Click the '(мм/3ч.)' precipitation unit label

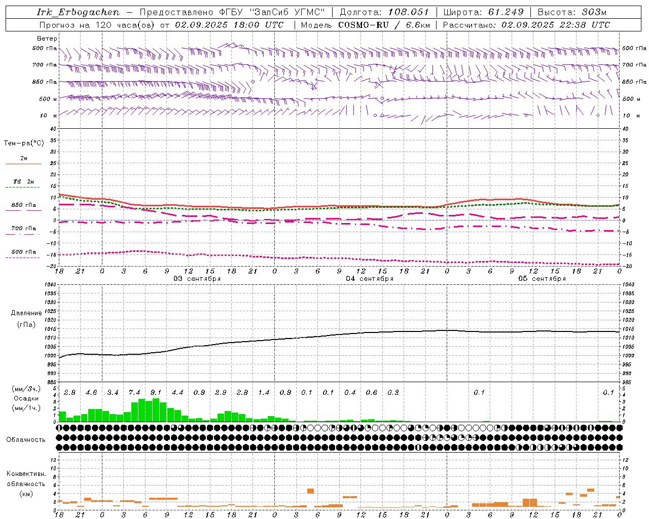(x=26, y=389)
